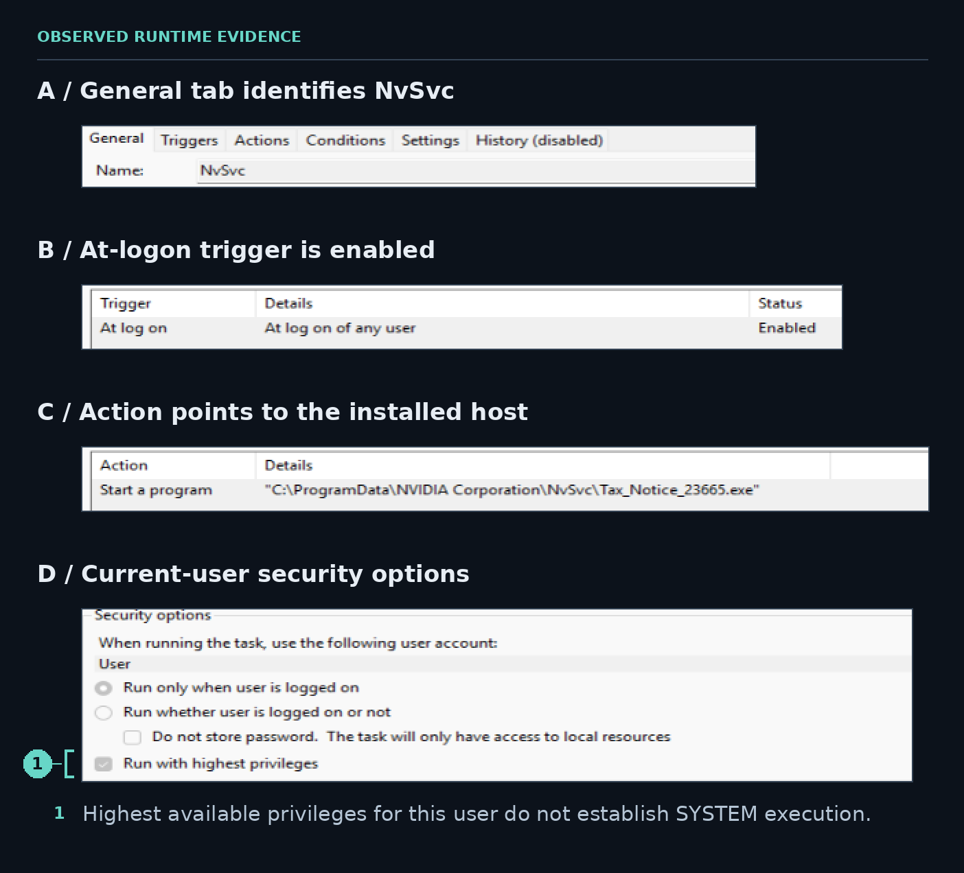
Task: Click the 'Status' column header
Action: [x=796, y=303]
